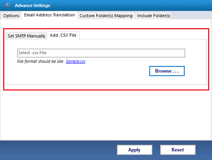This screenshot has height=160, width=212.
Task: Apply the advance settings
Action: [x=134, y=150]
